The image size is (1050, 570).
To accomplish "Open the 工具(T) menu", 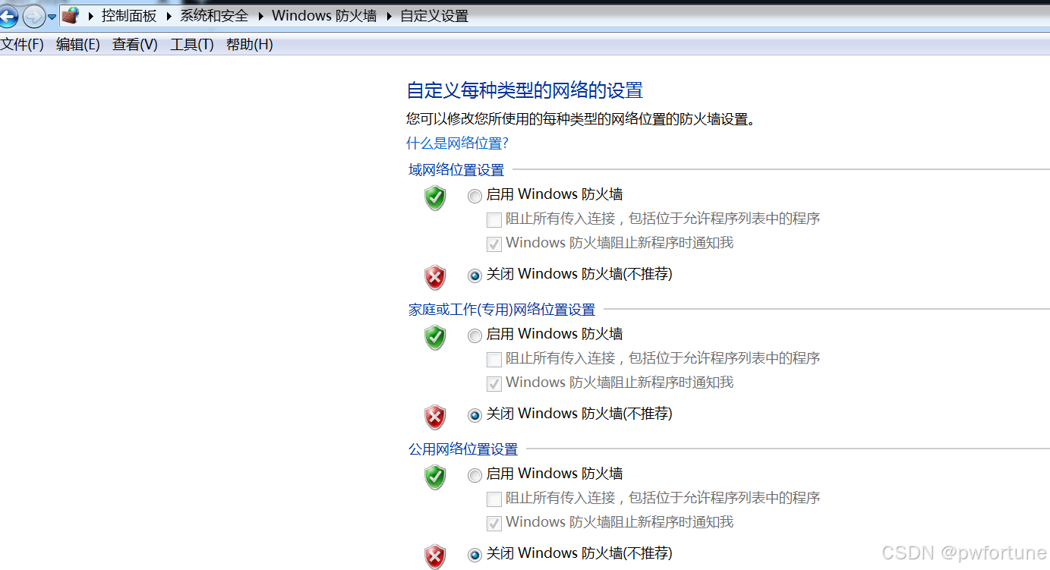I will tap(192, 45).
